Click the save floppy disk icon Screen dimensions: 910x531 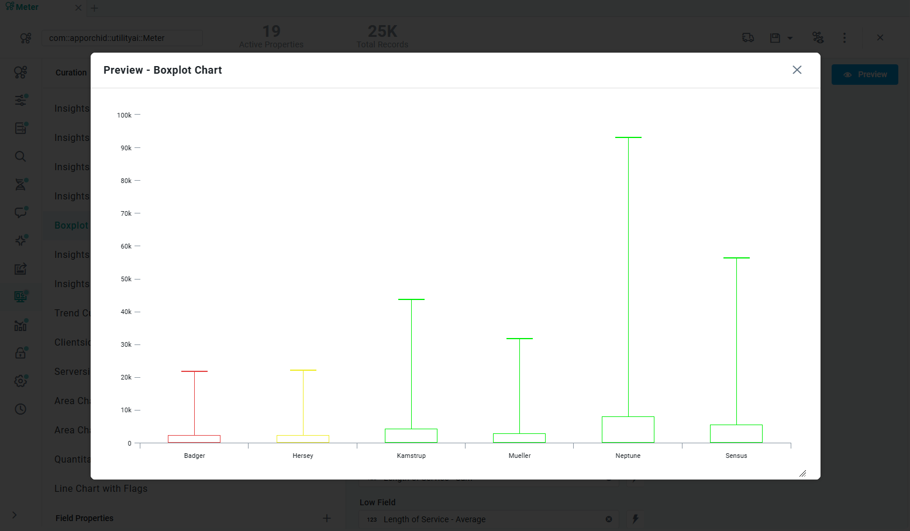775,38
